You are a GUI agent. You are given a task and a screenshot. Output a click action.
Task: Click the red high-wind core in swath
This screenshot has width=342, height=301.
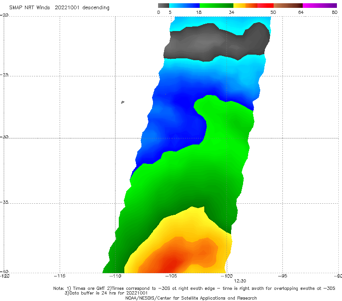pos(173,263)
